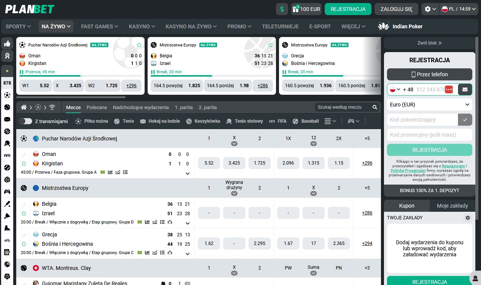Select the email registration envelope icon
The image size is (481, 285).
tap(465, 89)
